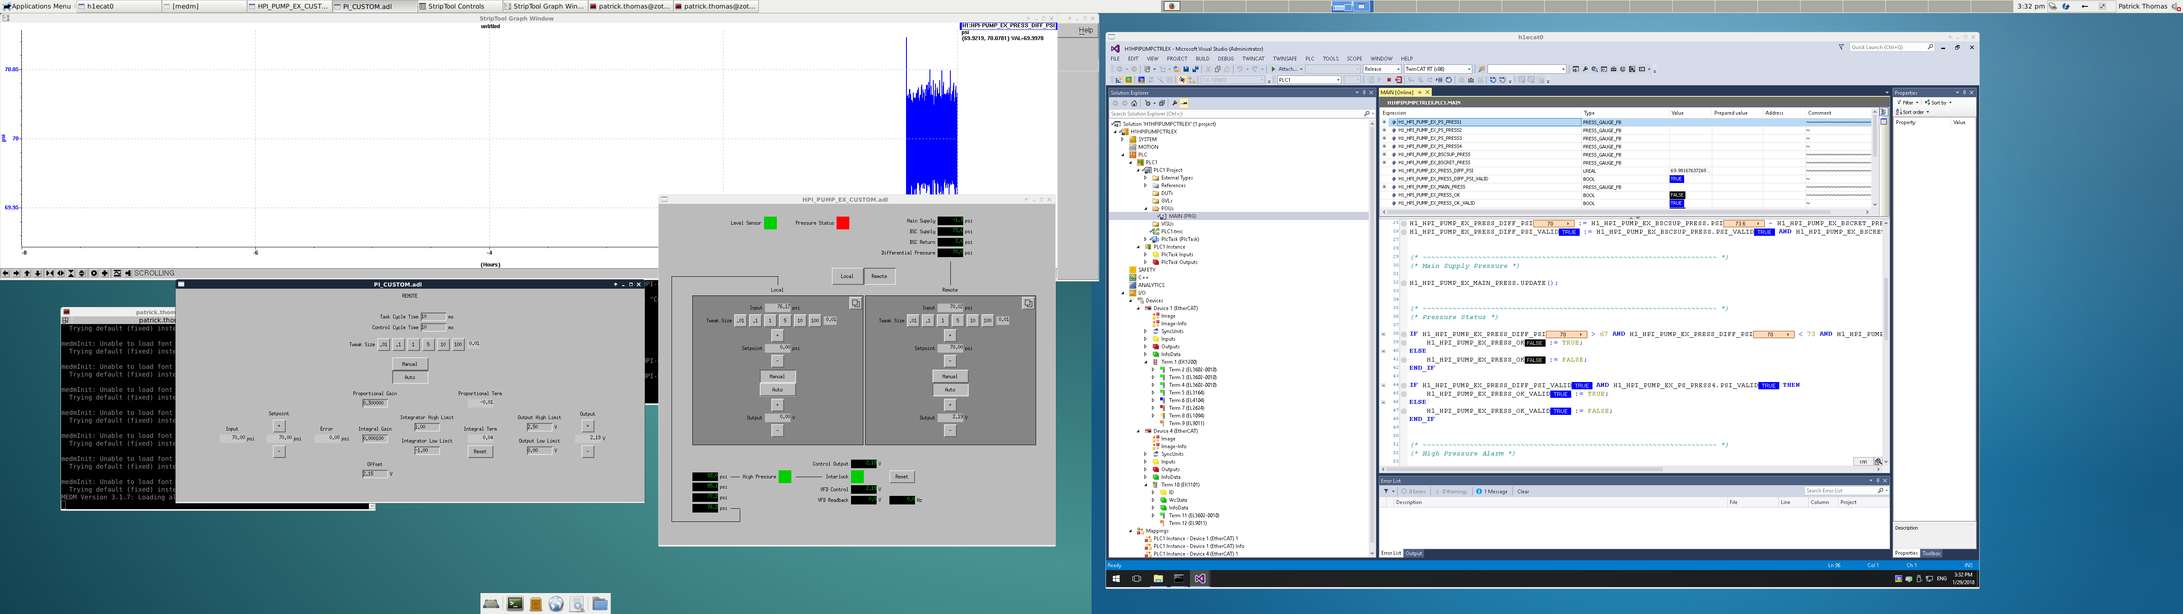Click Level Sensor green indicator

click(770, 223)
